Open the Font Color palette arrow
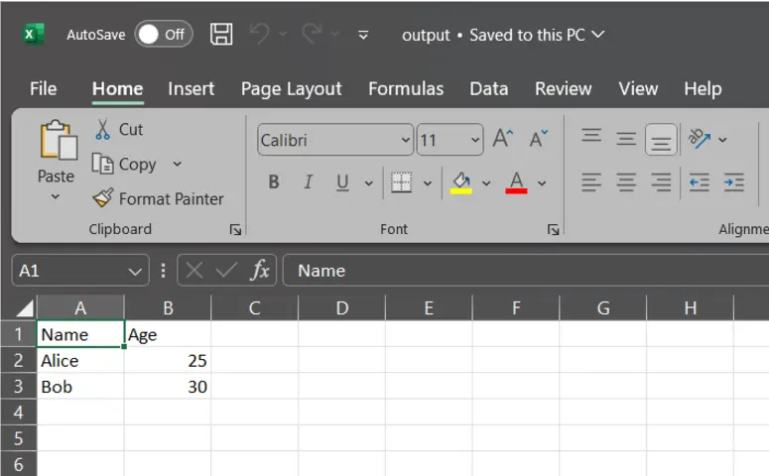The height and width of the screenshot is (476, 769). click(542, 183)
